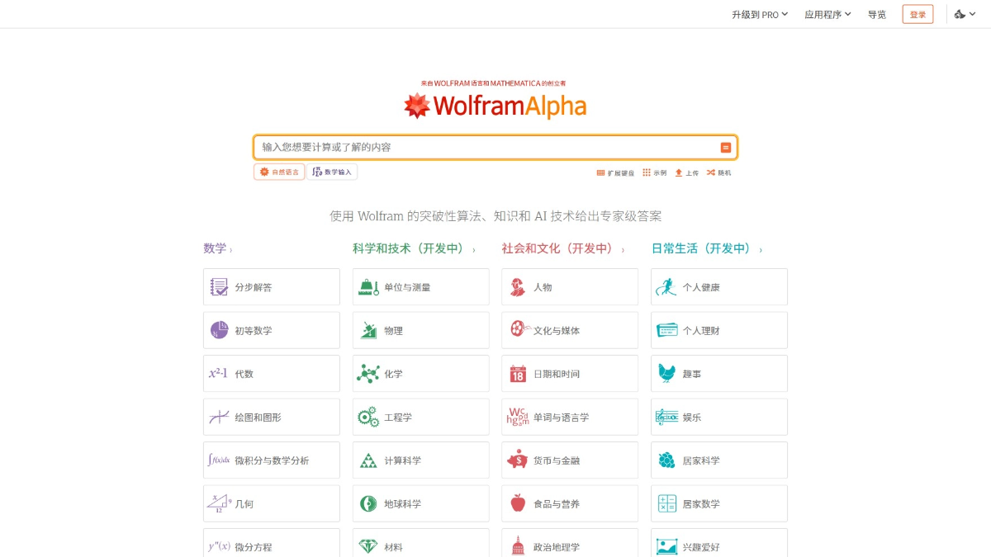Viewport: 991px width, 557px height.
Task: Open the 文化与媒体 category
Action: 570,330
